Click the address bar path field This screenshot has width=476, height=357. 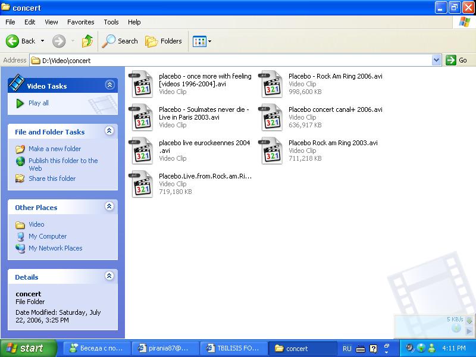click(x=231, y=61)
